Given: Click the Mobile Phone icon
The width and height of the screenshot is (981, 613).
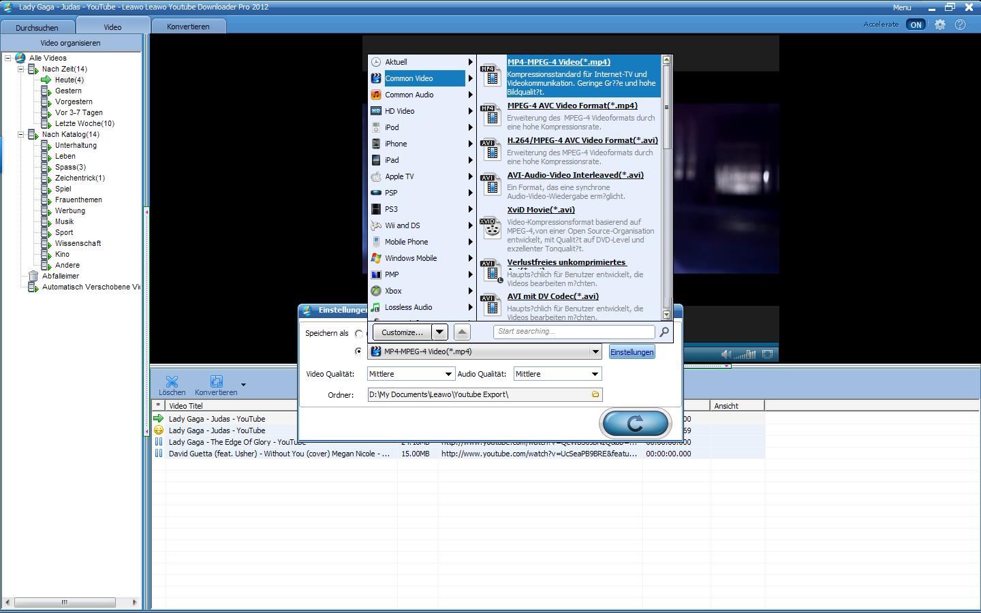Looking at the screenshot, I should [x=376, y=242].
